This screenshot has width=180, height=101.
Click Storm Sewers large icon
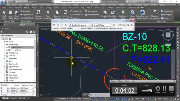(132, 12)
